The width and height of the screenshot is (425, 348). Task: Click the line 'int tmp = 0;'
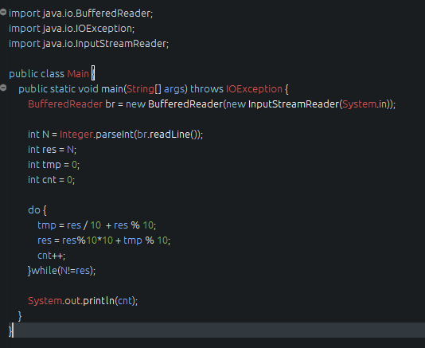coord(53,165)
